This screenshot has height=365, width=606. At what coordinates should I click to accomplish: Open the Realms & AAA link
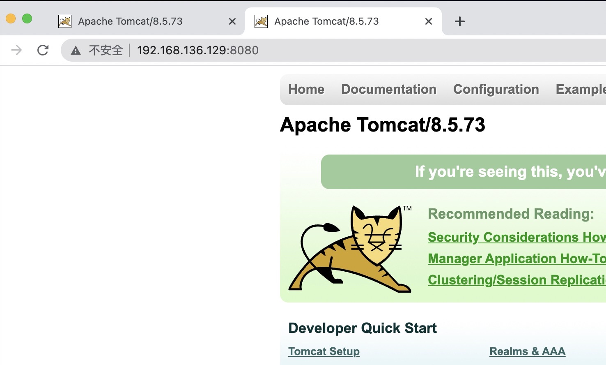click(x=528, y=351)
